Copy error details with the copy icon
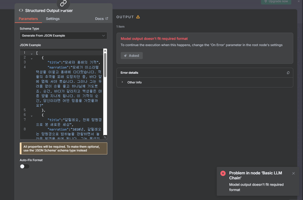303x200 pixels. point(288,73)
